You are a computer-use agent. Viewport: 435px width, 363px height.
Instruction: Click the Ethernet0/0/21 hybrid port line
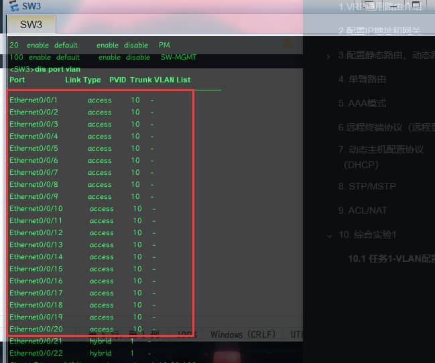pos(80,341)
